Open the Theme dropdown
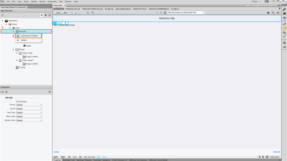This screenshot has width=287, height=161. click(x=29, y=105)
